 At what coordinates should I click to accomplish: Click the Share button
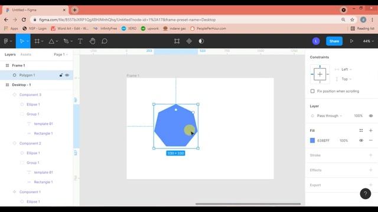pos(334,41)
